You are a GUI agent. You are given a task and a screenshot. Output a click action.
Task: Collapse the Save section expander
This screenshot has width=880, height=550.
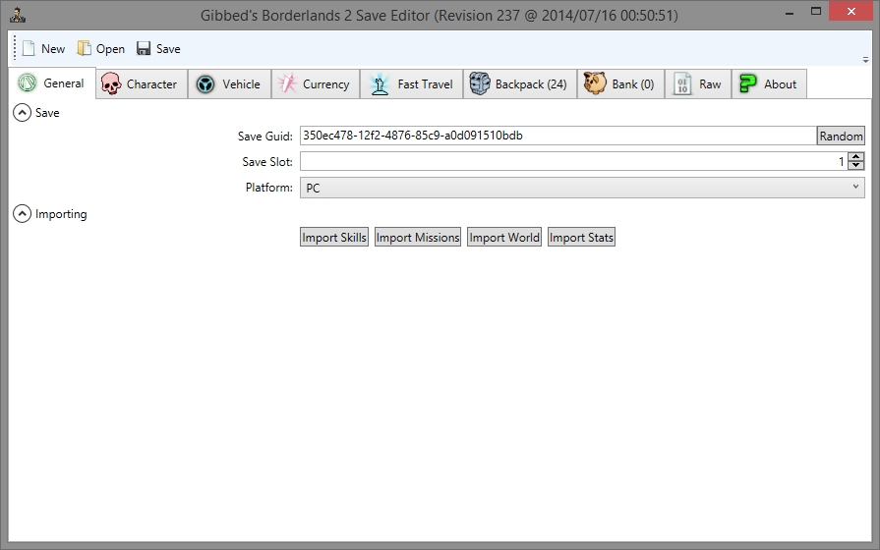click(x=22, y=113)
